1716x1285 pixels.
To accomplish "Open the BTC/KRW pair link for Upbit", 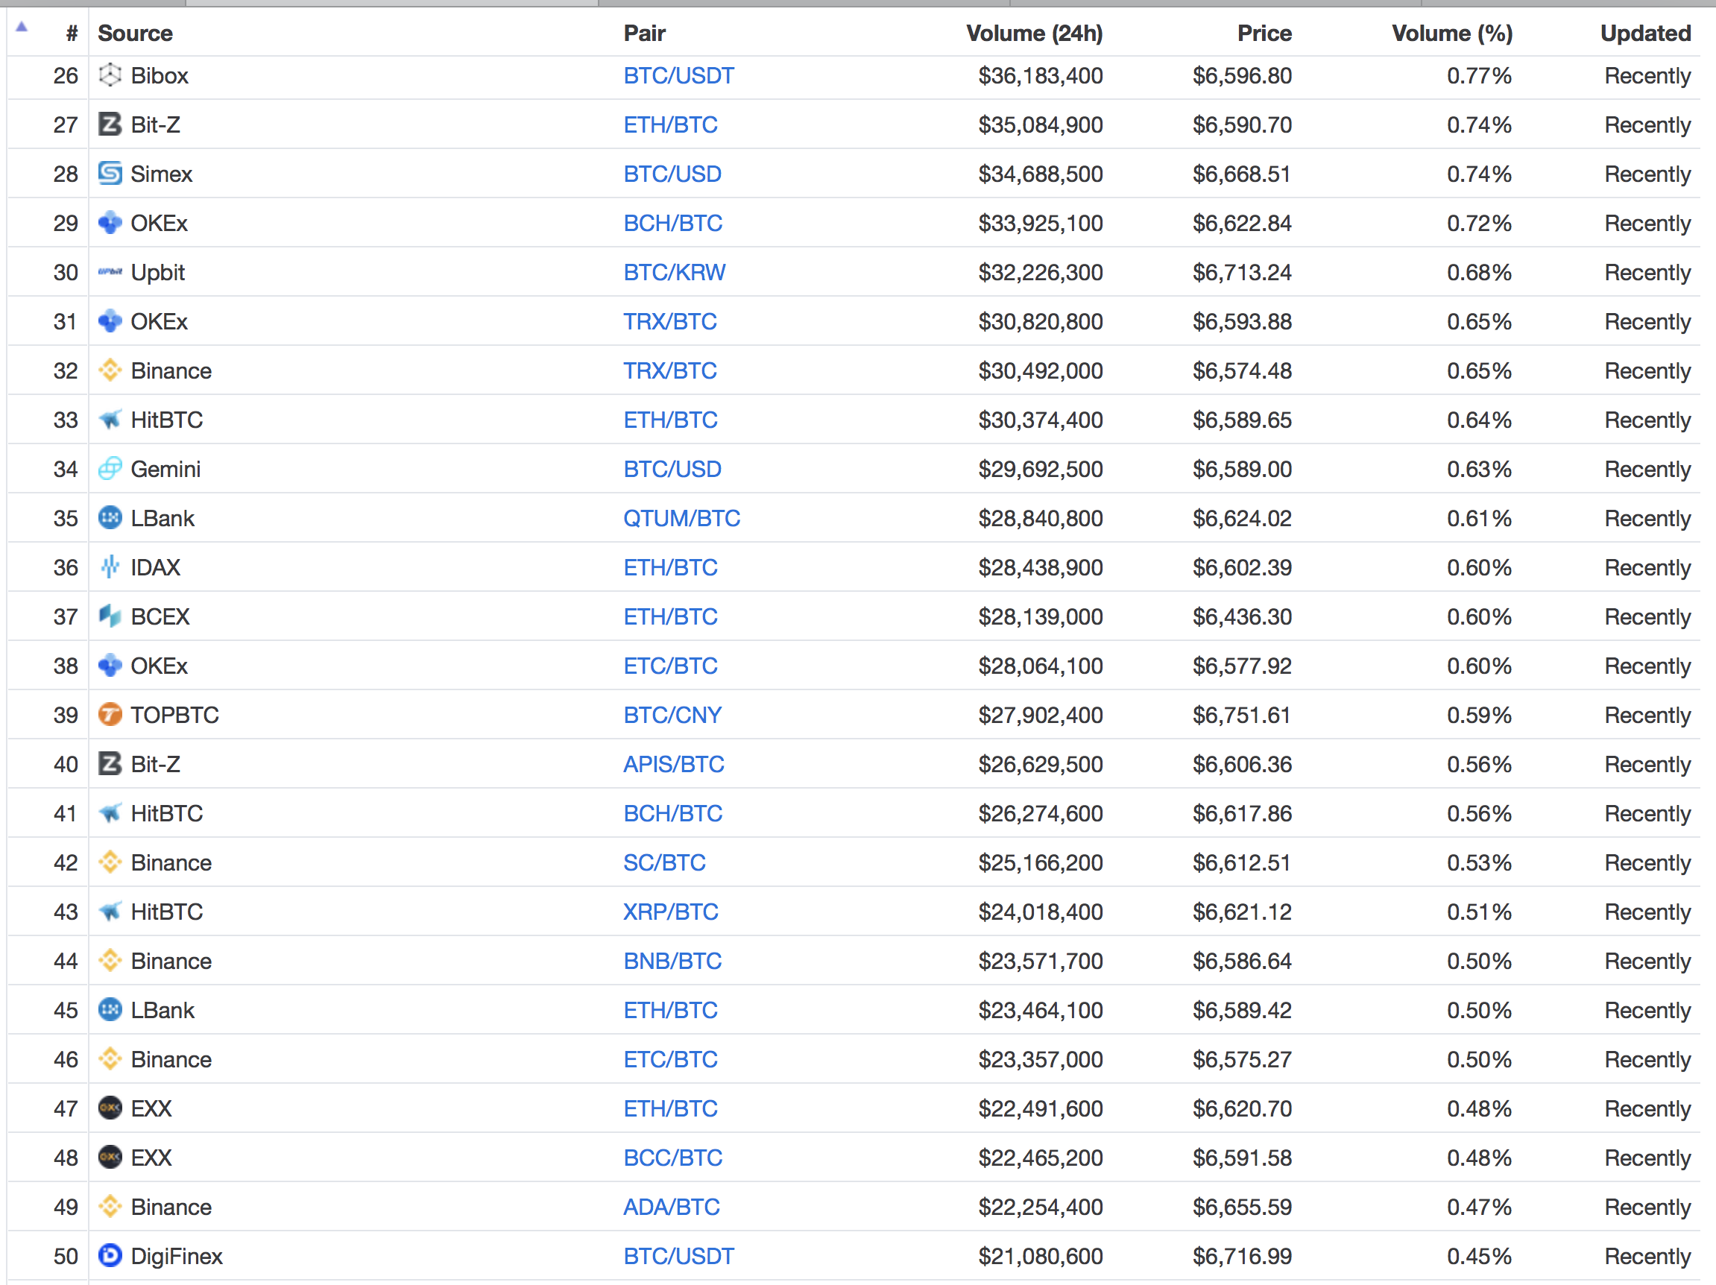I will point(674,272).
